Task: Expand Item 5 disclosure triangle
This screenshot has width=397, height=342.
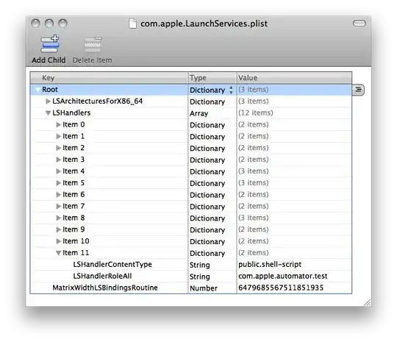Action: click(x=58, y=183)
